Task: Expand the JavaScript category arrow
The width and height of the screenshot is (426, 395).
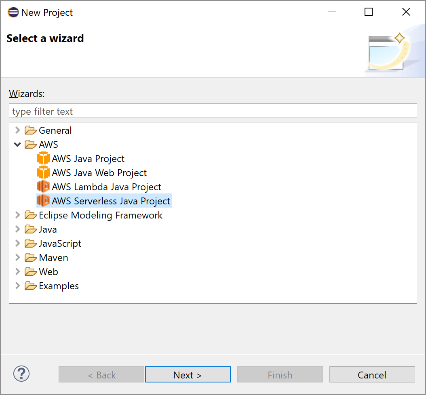Action: click(17, 244)
